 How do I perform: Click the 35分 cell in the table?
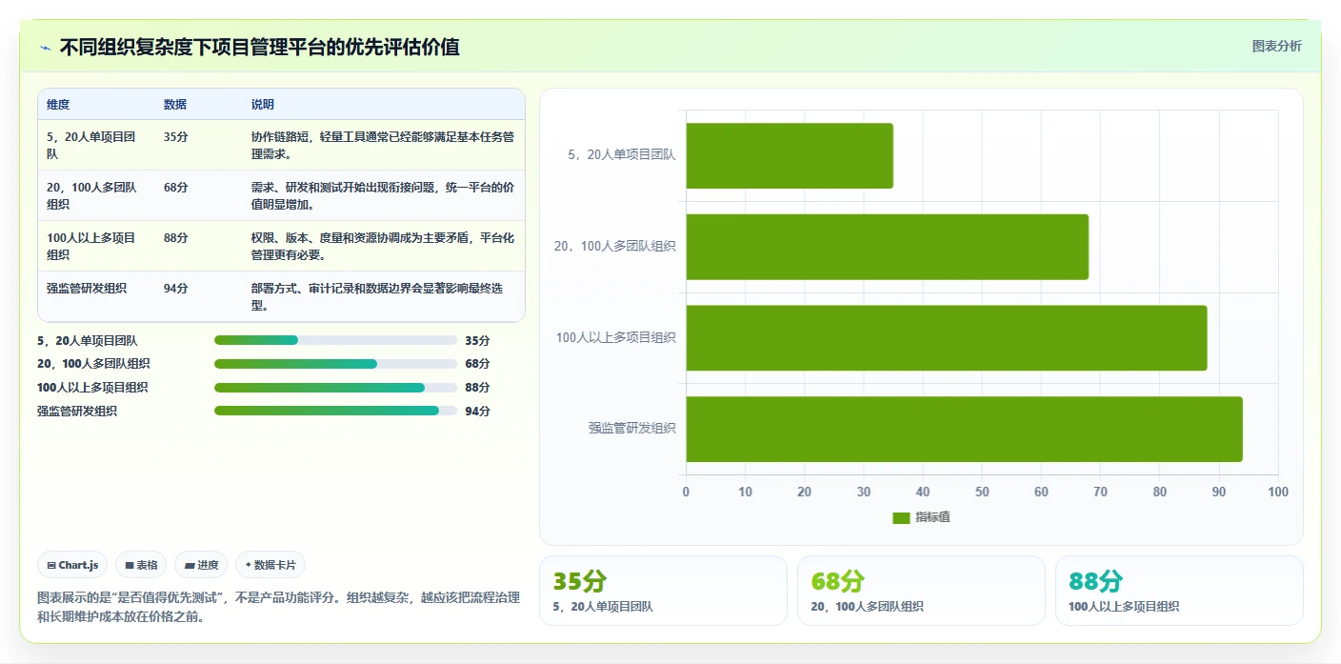(x=176, y=136)
